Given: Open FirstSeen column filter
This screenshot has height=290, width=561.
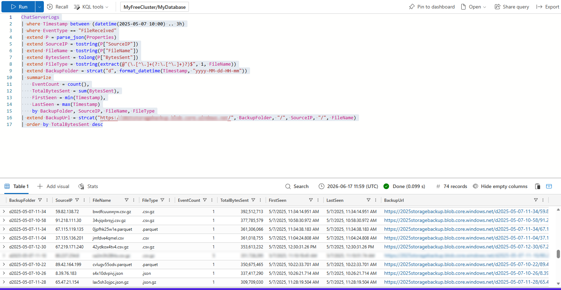Looking at the screenshot, I should pos(311,200).
